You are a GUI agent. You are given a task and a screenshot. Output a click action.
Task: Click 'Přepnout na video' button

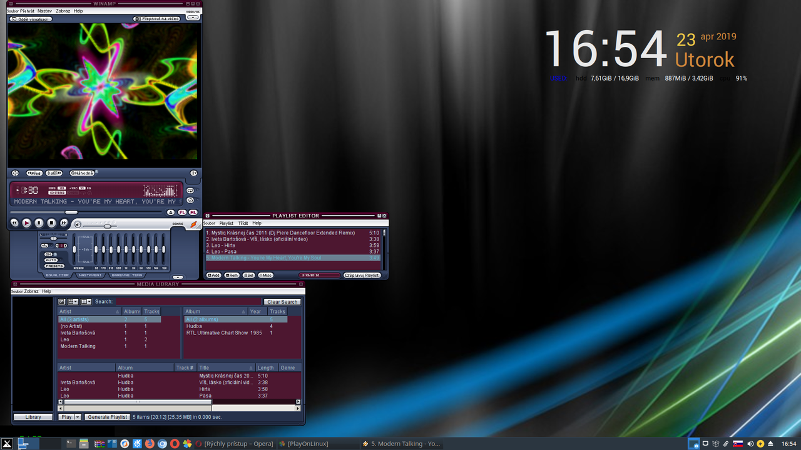pos(157,19)
